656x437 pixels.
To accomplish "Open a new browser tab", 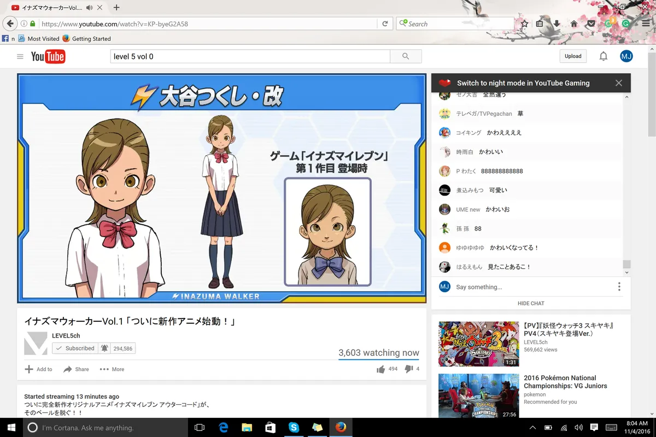I will click(116, 8).
